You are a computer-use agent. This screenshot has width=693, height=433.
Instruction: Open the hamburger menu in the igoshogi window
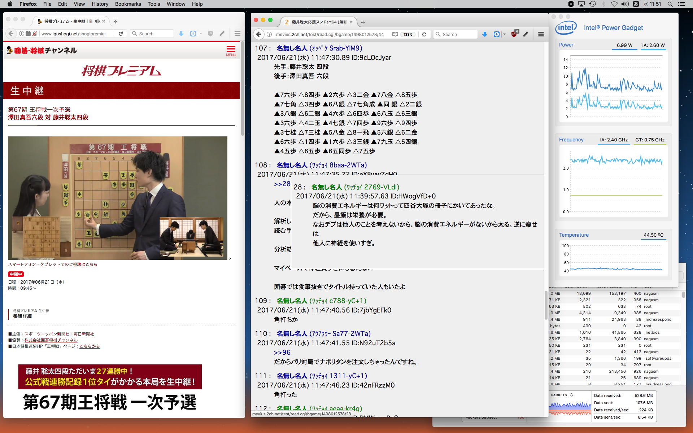coord(237,34)
